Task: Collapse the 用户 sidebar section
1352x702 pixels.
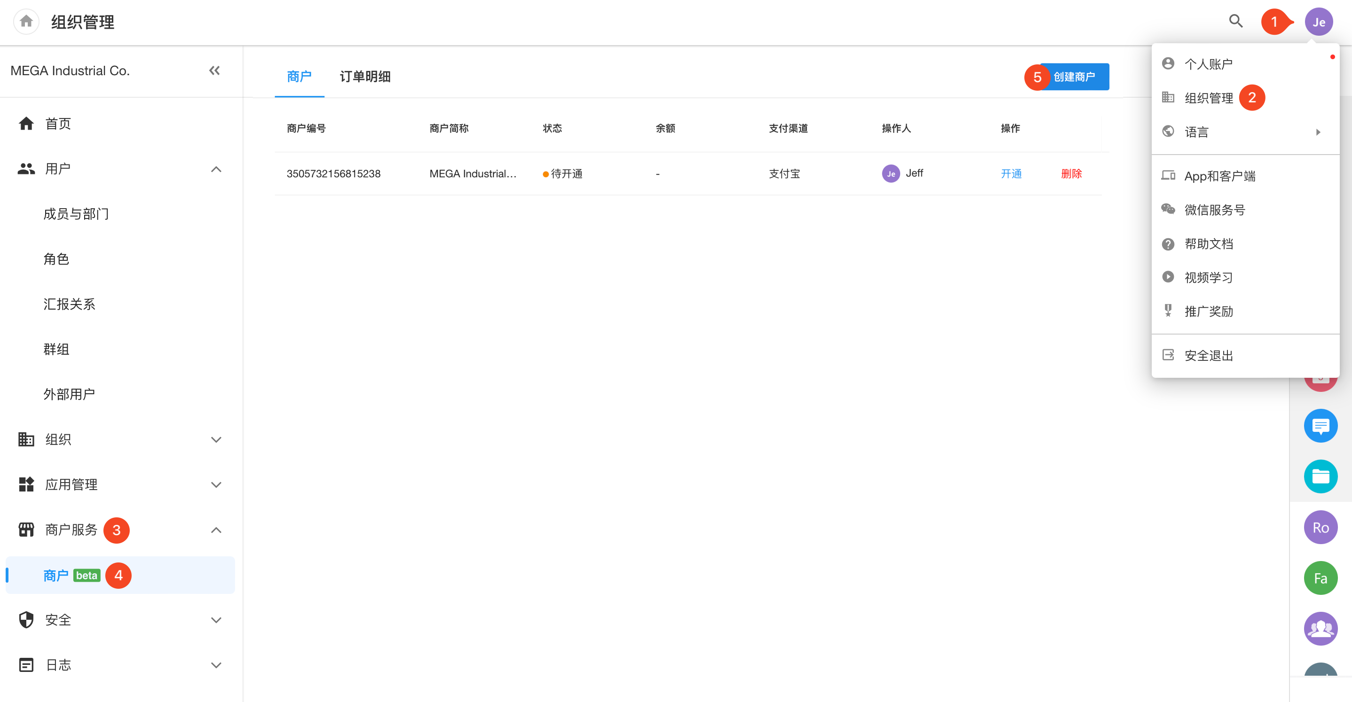Action: (216, 169)
